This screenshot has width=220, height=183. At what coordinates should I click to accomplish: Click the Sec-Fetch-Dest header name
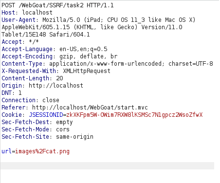click(x=25, y=122)
